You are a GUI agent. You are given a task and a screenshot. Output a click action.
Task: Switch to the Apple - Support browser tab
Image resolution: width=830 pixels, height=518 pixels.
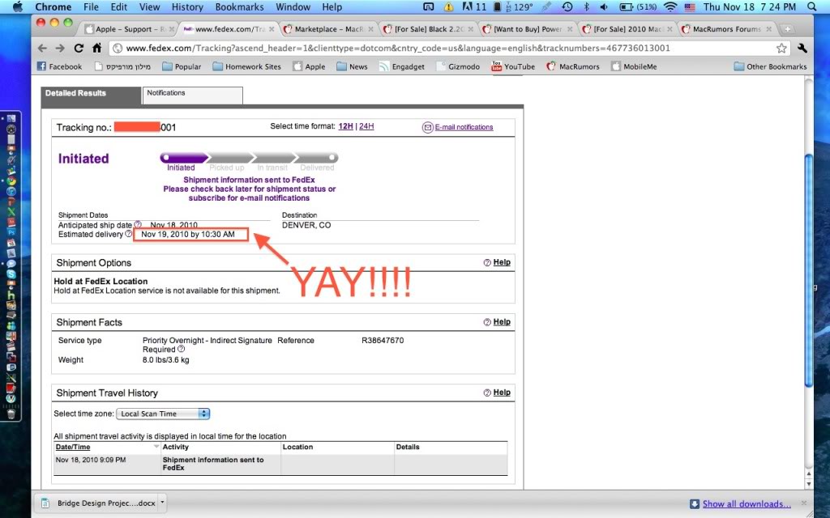pos(127,29)
